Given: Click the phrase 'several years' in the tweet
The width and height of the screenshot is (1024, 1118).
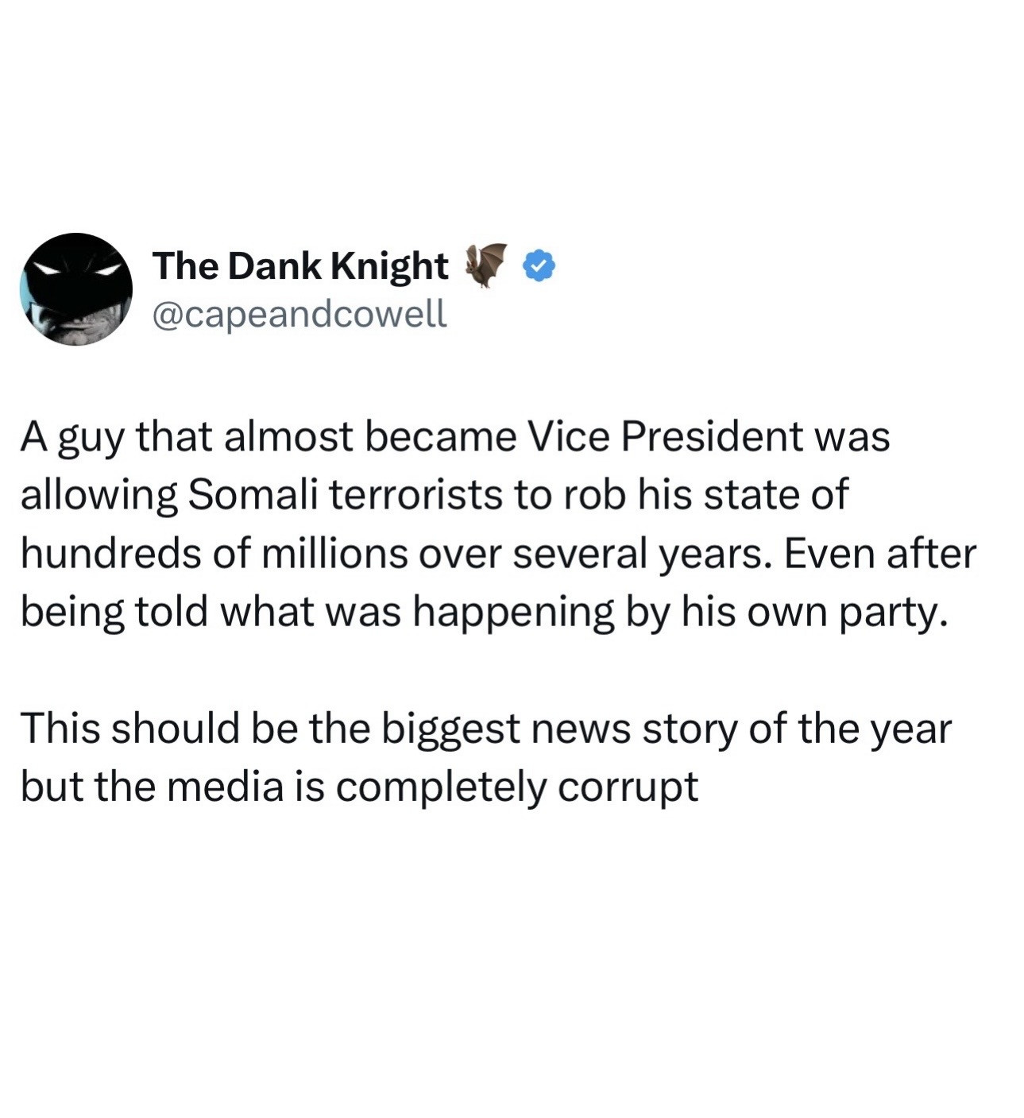Looking at the screenshot, I should click(642, 553).
